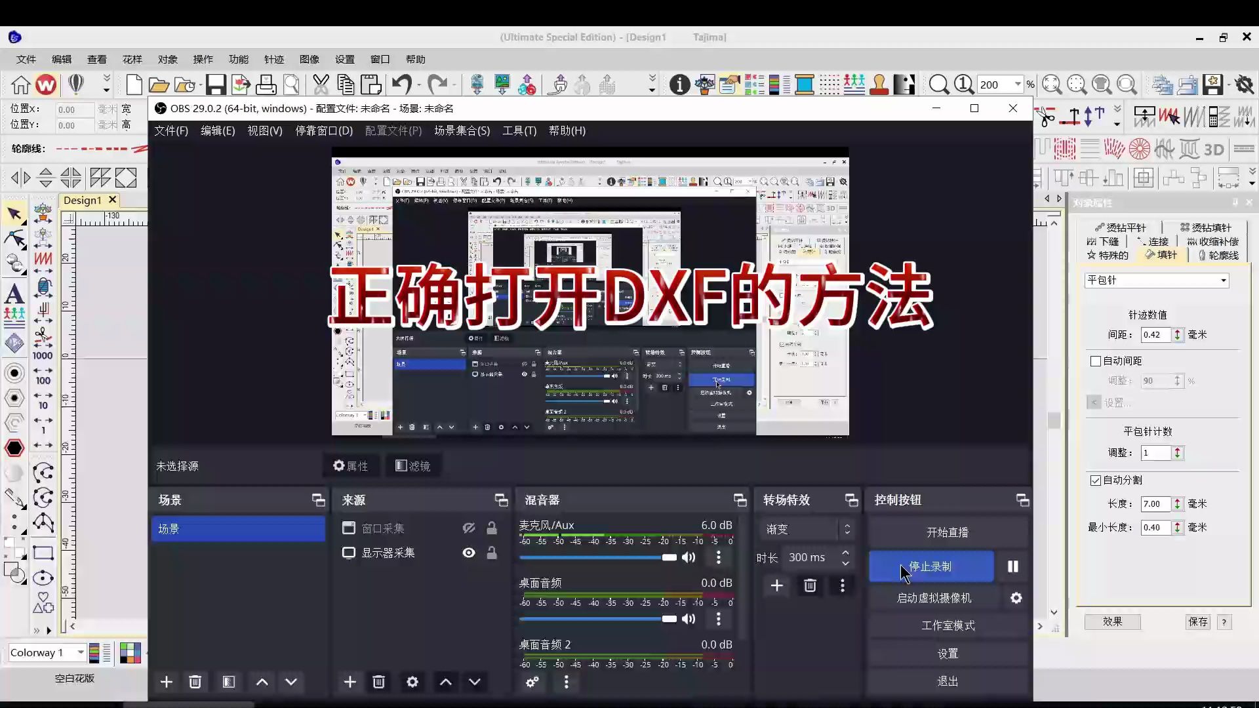This screenshot has width=1259, height=708.
Task: Click 停止录制 button
Action: pyautogui.click(x=931, y=566)
